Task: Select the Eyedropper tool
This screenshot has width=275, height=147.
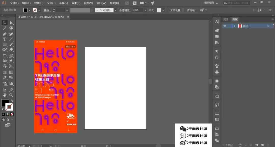Action: point(5,77)
